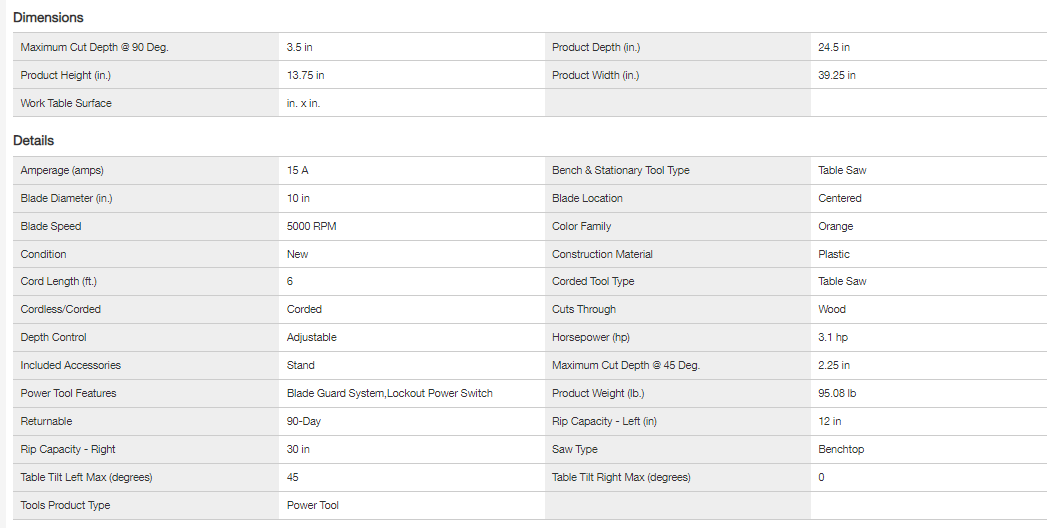The height and width of the screenshot is (528, 1047).
Task: Select the Orange color family value
Action: pyautogui.click(x=835, y=226)
